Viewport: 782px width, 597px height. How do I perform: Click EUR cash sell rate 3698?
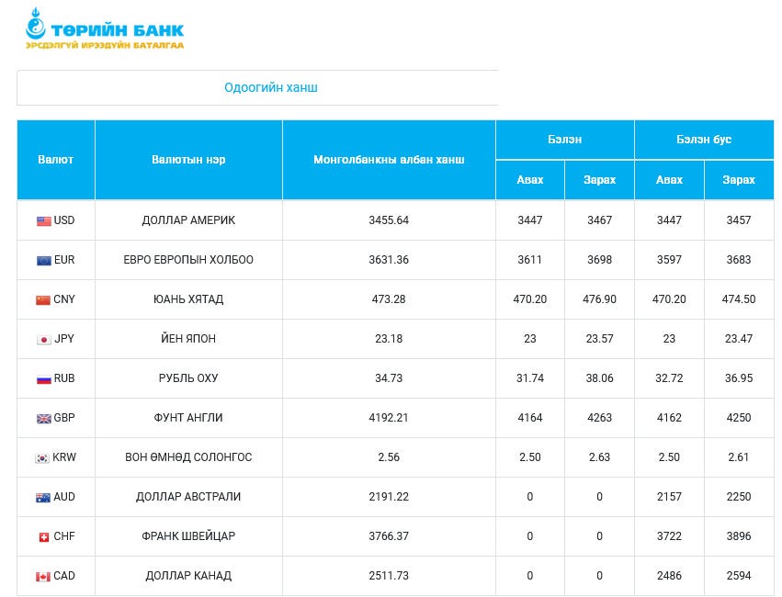point(599,260)
